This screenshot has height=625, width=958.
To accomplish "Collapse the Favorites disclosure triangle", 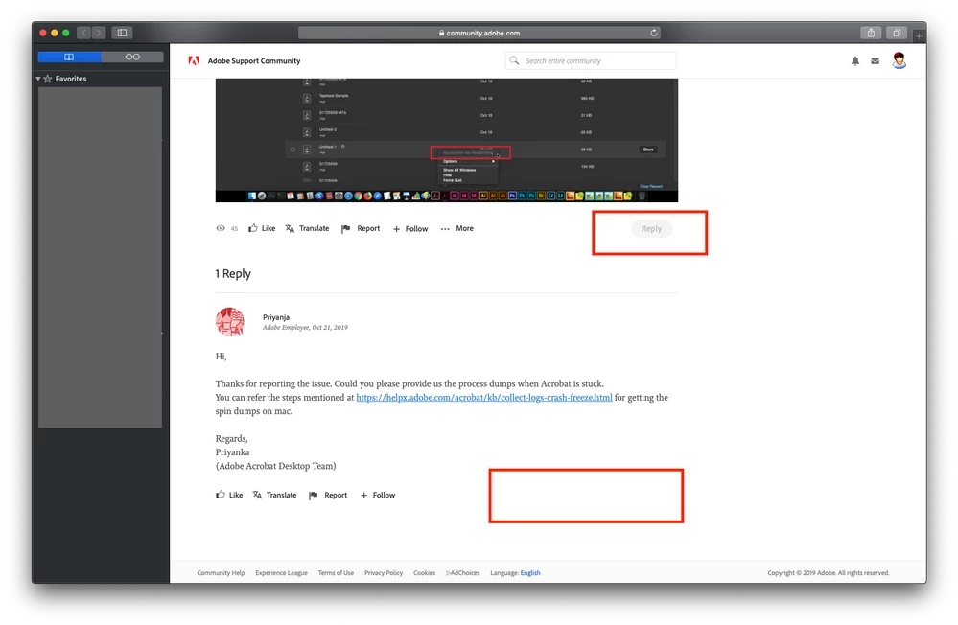I will pyautogui.click(x=38, y=79).
